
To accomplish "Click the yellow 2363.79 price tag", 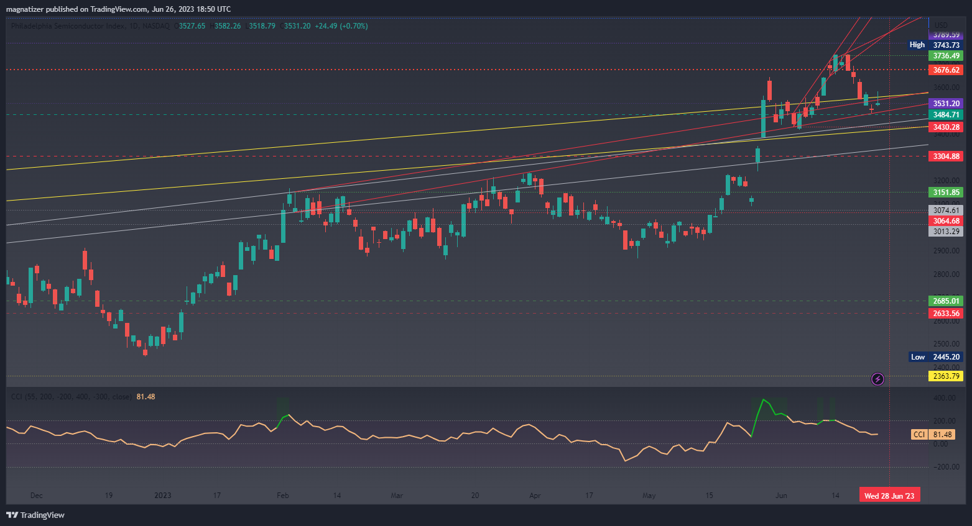I will 946,376.
